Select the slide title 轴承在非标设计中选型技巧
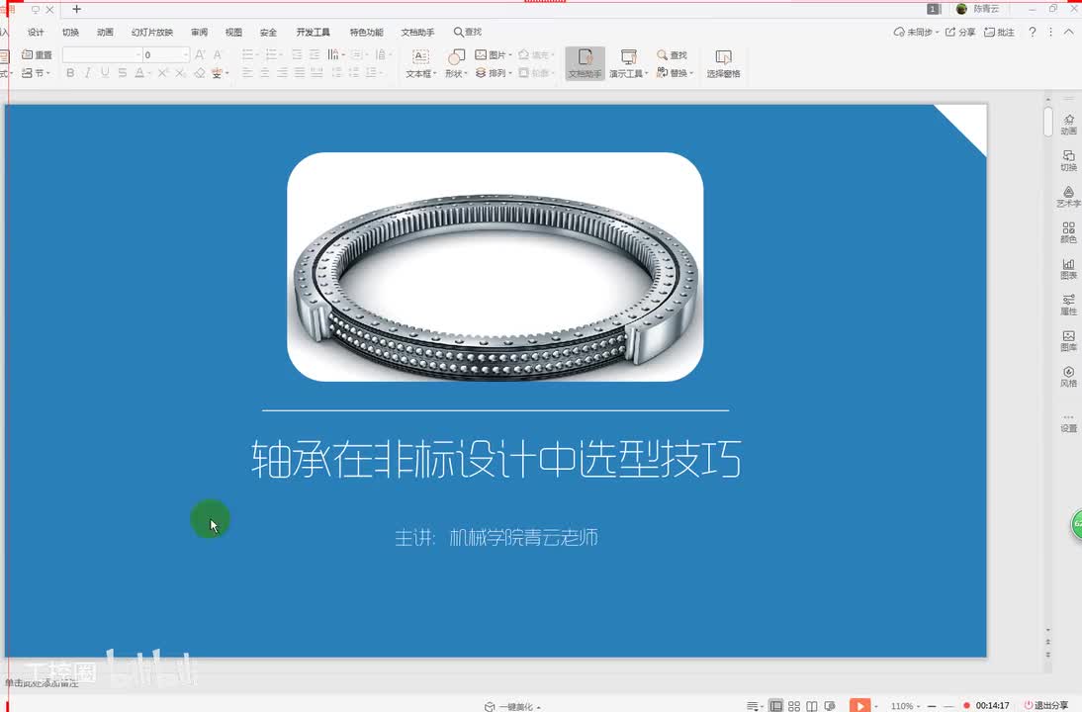This screenshot has width=1082, height=712. 496,460
